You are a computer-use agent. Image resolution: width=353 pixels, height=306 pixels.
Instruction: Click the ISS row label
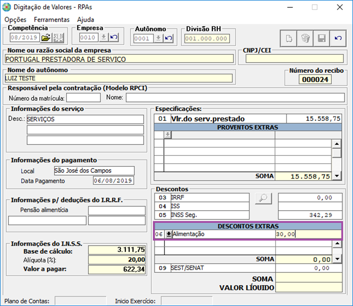(x=210, y=206)
